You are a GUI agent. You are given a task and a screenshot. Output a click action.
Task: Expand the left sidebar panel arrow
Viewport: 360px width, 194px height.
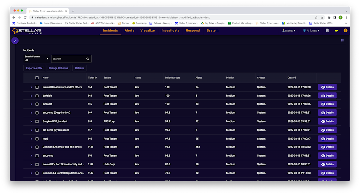point(15,41)
